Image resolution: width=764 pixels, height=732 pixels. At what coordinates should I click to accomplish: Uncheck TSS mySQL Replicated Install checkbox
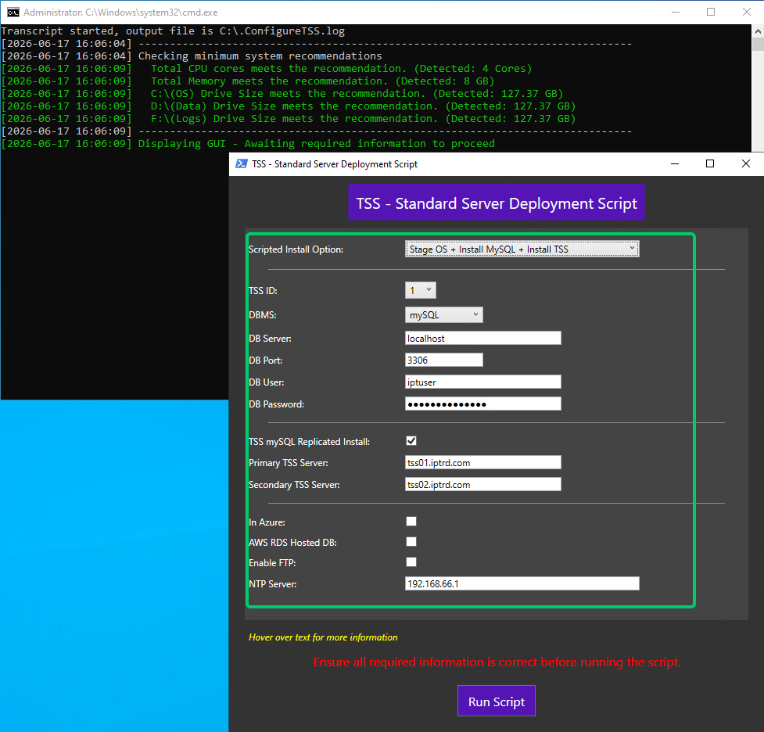tap(411, 441)
